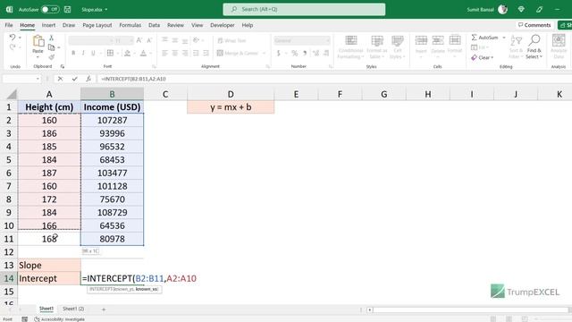572x322 pixels.
Task: Click the Font Color icon
Action: (x=143, y=54)
